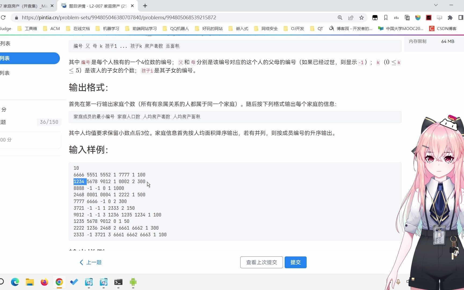Click the address bar URL
This screenshot has height=290, width=464.
click(x=119, y=17)
